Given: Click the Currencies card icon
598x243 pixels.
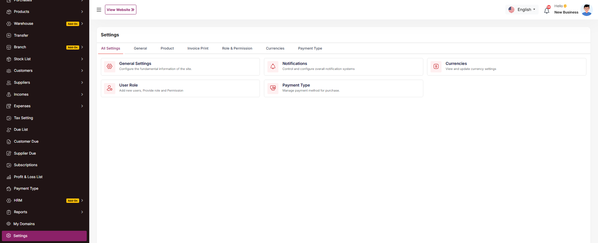Looking at the screenshot, I should tap(436, 66).
